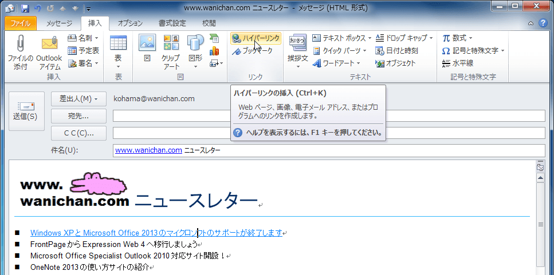Switch to the 校閲 tab
554x275 pixels.
point(209,23)
